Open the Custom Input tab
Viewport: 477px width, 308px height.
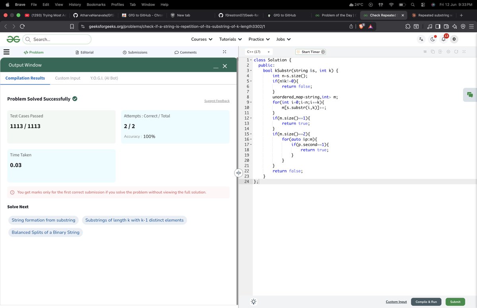click(68, 78)
